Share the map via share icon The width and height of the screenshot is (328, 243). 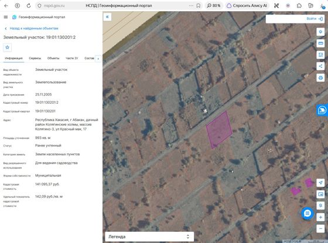(320, 66)
